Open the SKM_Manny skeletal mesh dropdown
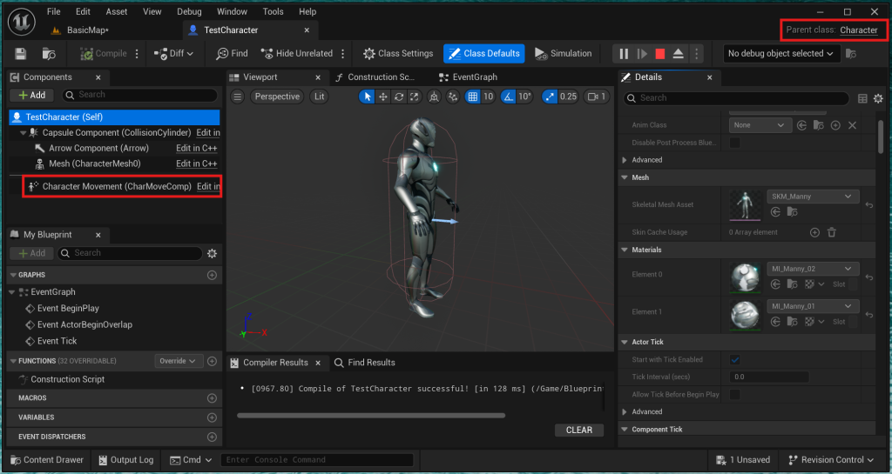The width and height of the screenshot is (892, 474). 813,197
